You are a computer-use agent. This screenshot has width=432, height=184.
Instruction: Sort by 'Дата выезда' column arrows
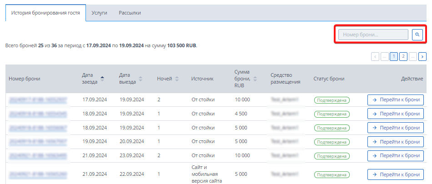point(141,79)
